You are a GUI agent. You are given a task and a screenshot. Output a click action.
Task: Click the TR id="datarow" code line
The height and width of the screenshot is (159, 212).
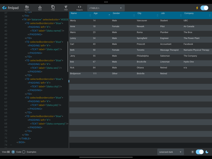click(x=45, y=20)
